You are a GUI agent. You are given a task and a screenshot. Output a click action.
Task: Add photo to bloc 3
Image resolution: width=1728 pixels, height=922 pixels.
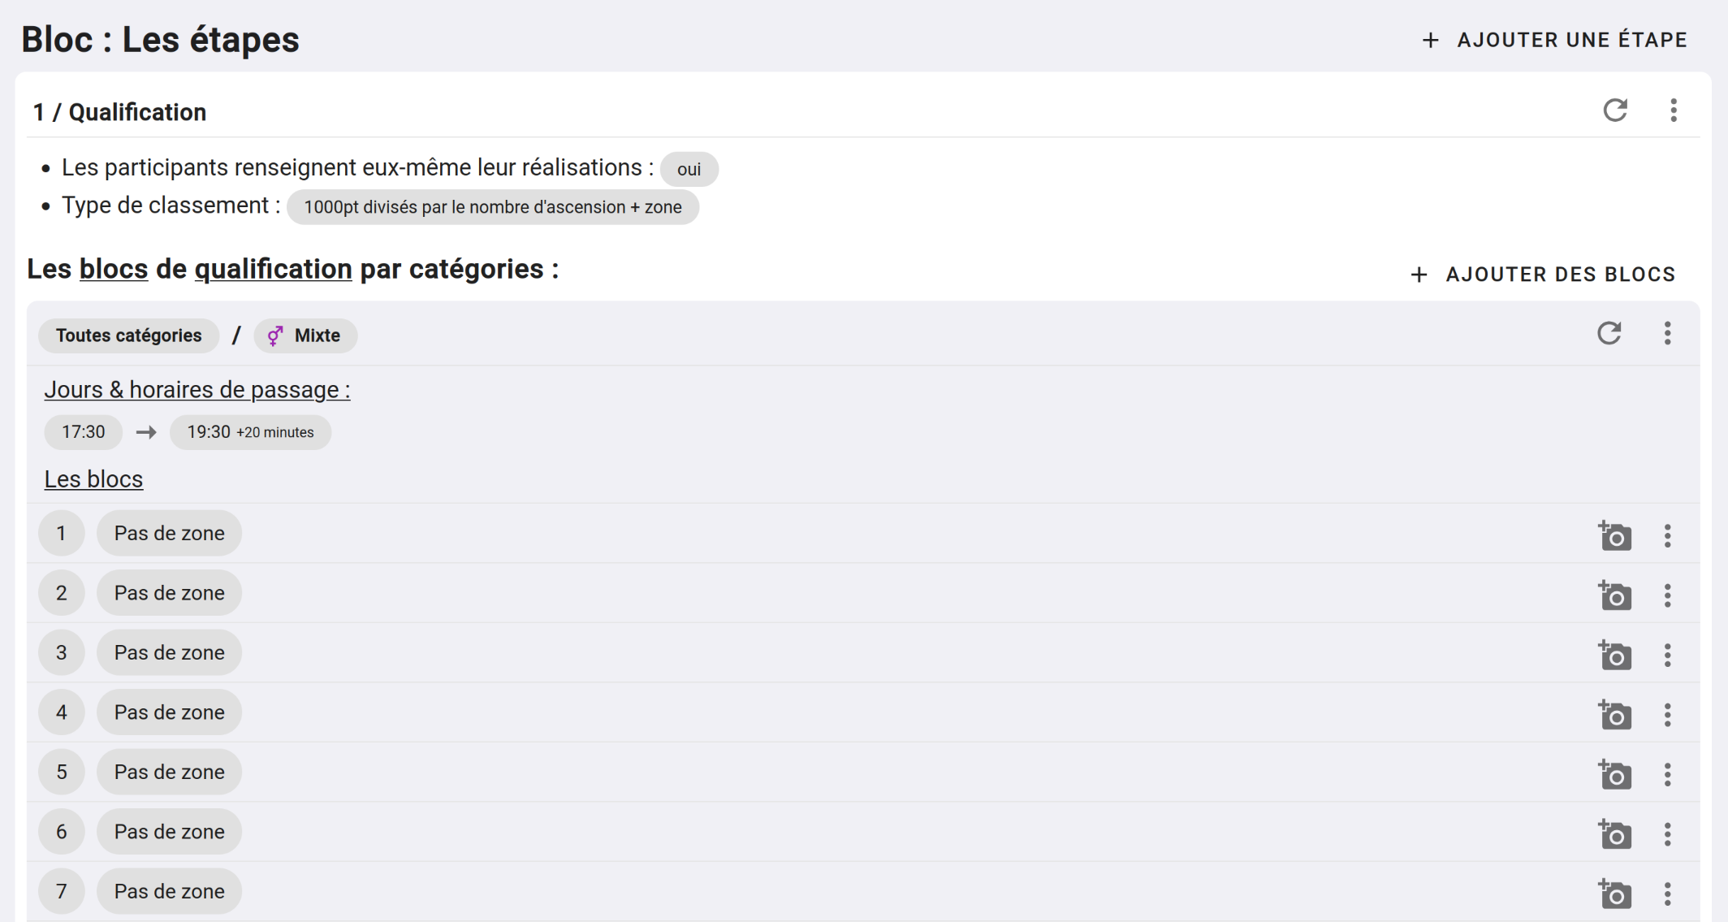coord(1614,656)
